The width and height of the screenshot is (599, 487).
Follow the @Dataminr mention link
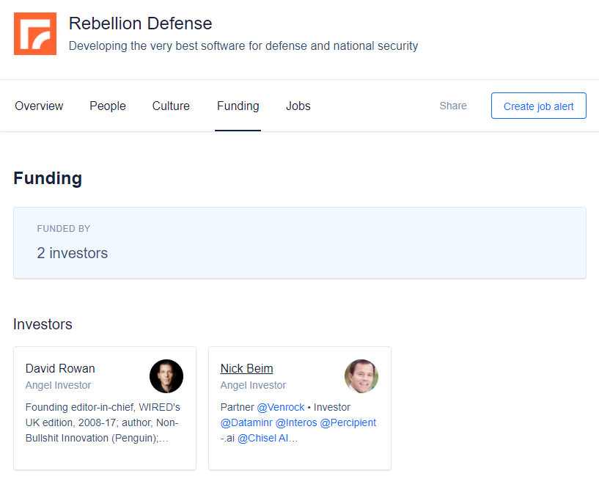tap(246, 422)
